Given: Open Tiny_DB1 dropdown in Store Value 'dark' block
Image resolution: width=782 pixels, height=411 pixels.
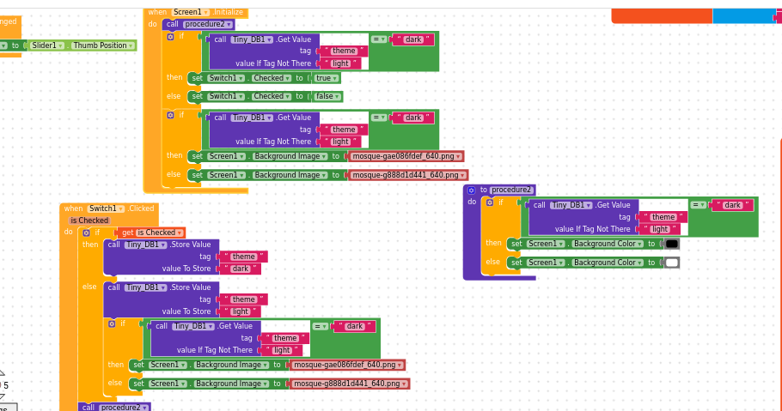Looking at the screenshot, I should 144,245.
